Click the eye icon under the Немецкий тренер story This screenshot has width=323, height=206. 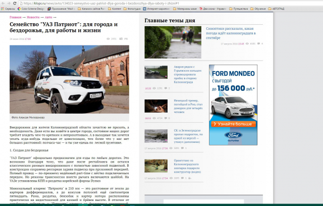[154, 118]
